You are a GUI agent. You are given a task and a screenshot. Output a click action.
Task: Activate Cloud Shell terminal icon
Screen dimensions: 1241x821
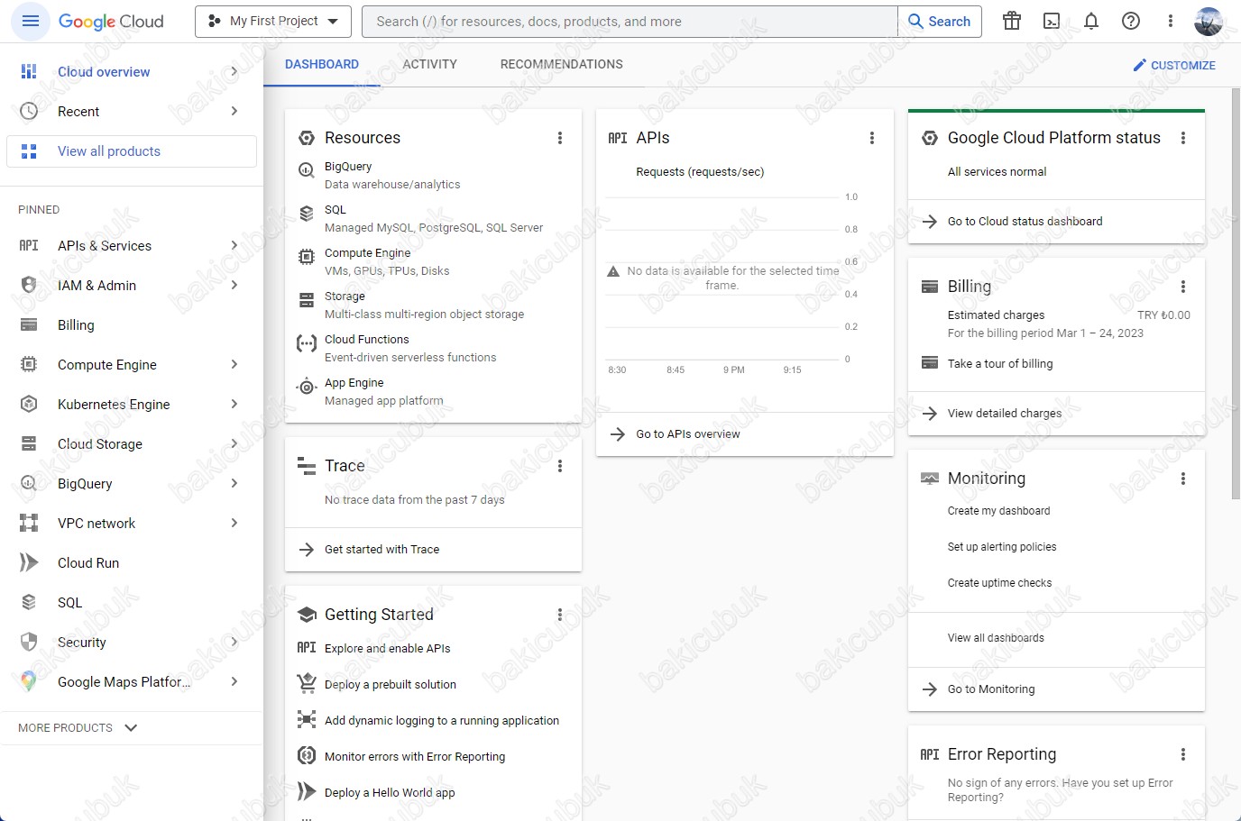click(x=1052, y=21)
